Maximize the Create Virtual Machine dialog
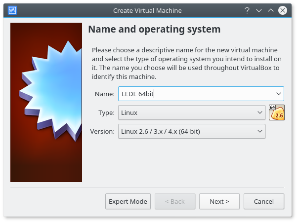 tap(271, 10)
